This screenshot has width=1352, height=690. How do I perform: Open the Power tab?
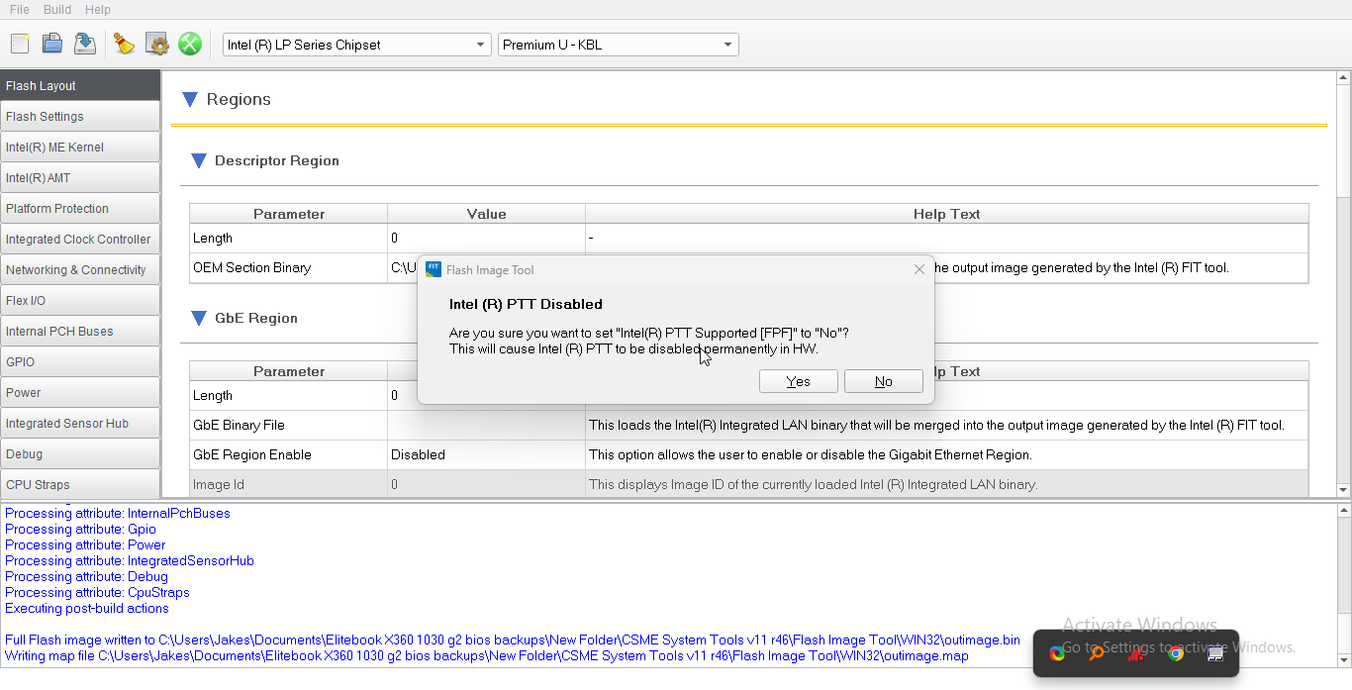80,392
